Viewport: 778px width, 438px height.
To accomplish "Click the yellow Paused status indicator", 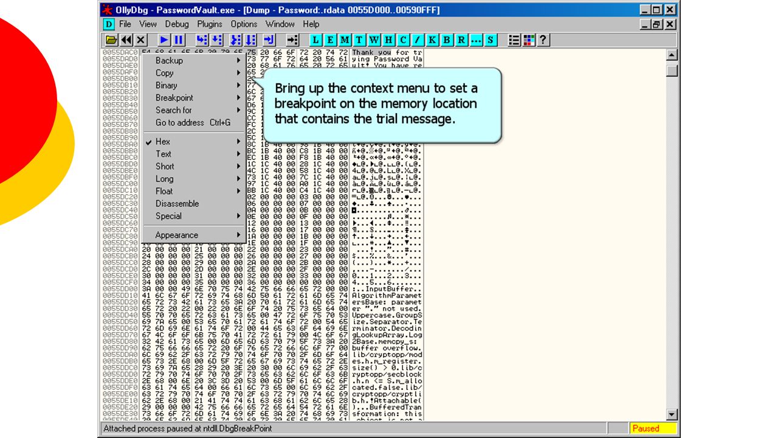I will click(x=652, y=428).
